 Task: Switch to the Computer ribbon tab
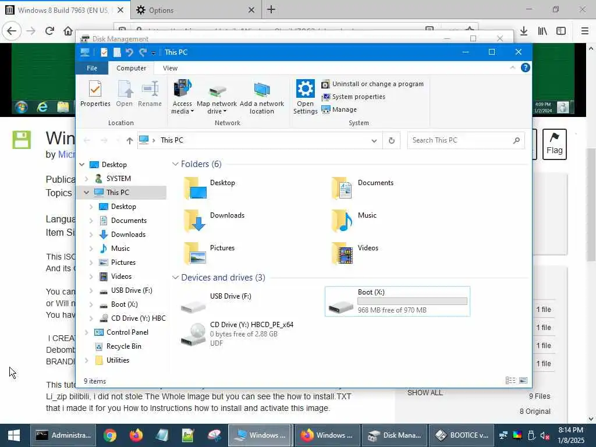pos(131,68)
